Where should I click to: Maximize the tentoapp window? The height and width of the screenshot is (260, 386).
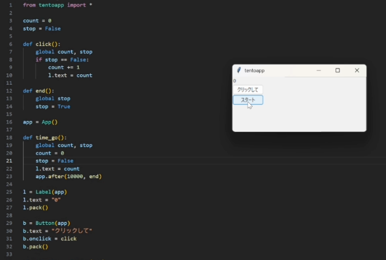pyautogui.click(x=337, y=71)
